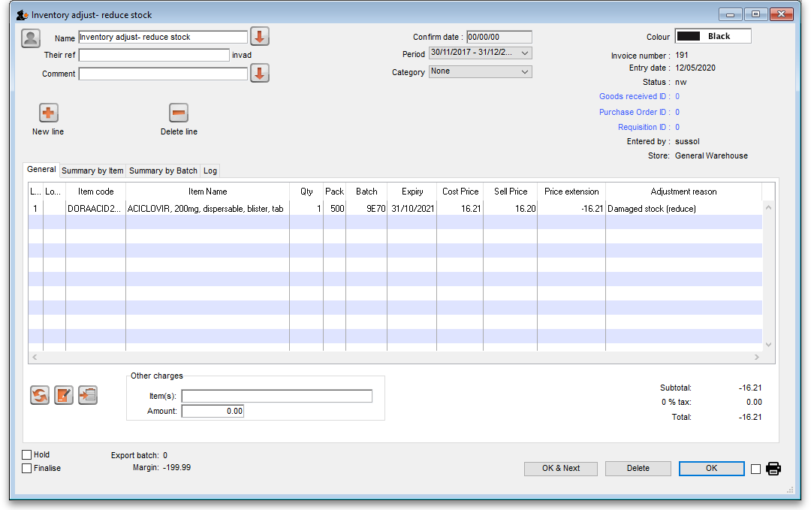Click into the Their ref input field
The height and width of the screenshot is (510, 811).
pos(154,55)
